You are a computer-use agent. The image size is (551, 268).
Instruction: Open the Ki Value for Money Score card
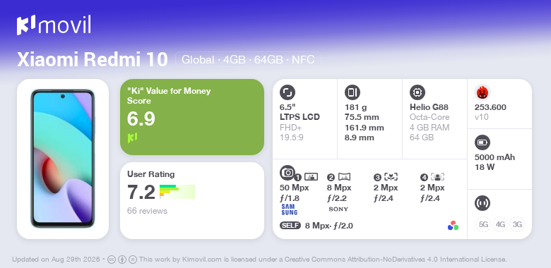(192, 117)
